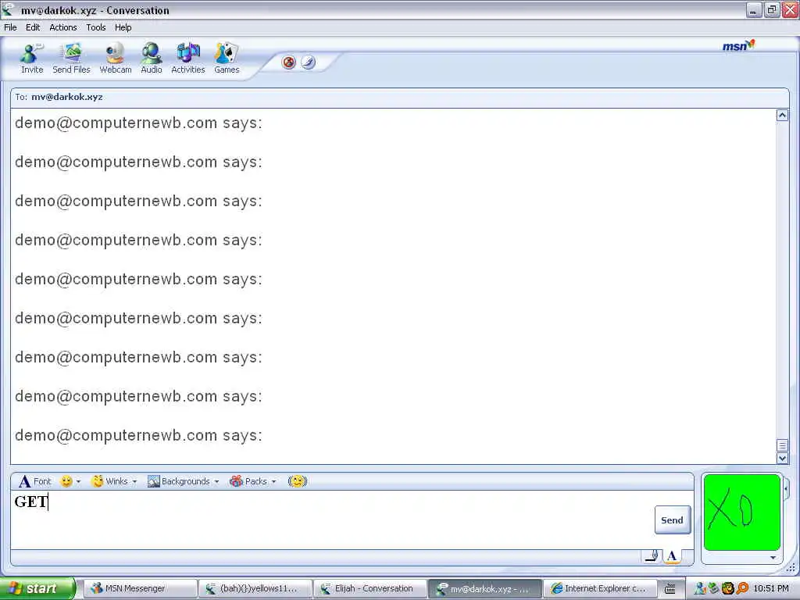Image resolution: width=800 pixels, height=600 pixels.
Task: Click the conversation scrollbar up arrow
Action: click(x=782, y=116)
